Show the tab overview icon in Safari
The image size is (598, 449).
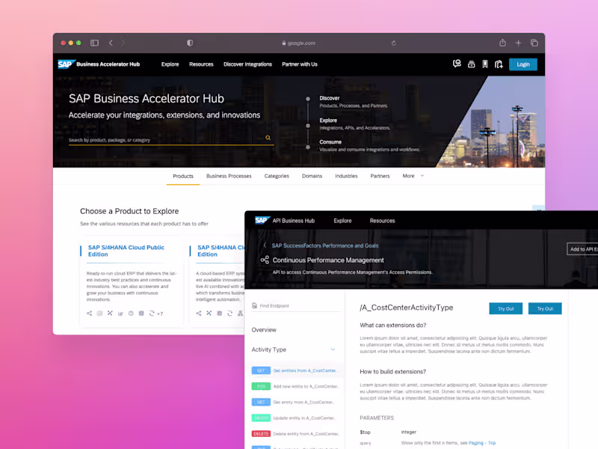[534, 43]
